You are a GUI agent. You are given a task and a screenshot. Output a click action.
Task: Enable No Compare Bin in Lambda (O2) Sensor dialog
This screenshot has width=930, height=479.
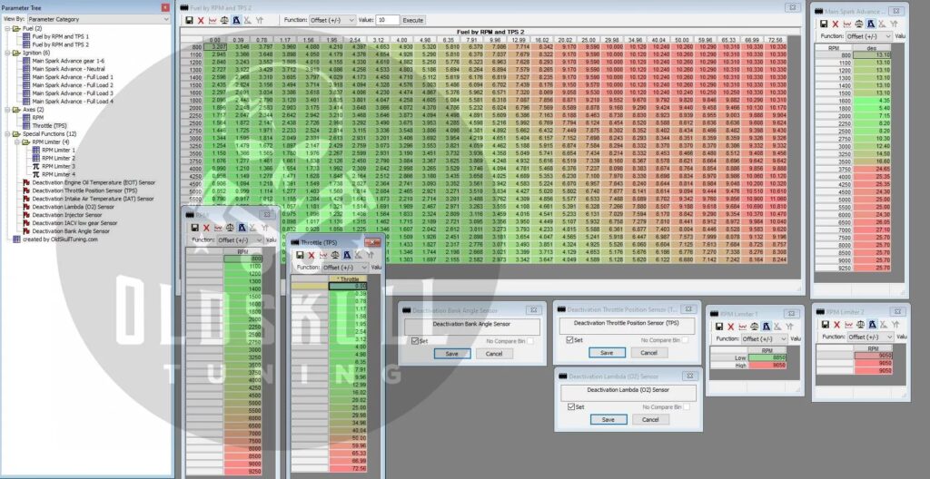click(x=686, y=407)
